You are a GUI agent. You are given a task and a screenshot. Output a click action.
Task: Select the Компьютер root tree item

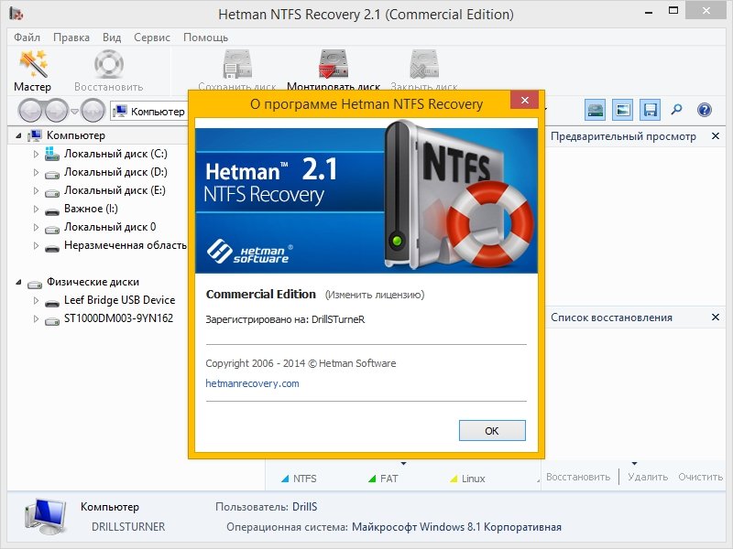click(75, 135)
